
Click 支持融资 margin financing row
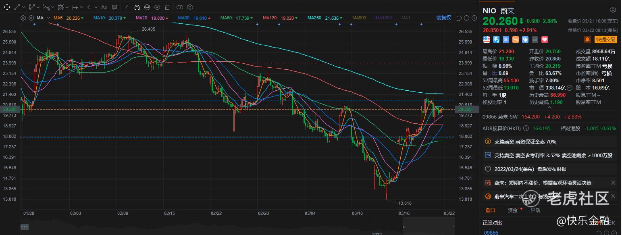click(x=550, y=142)
